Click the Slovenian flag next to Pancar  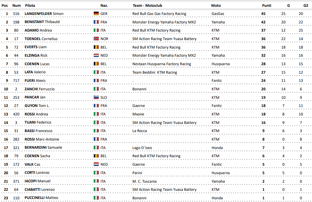(96, 97)
